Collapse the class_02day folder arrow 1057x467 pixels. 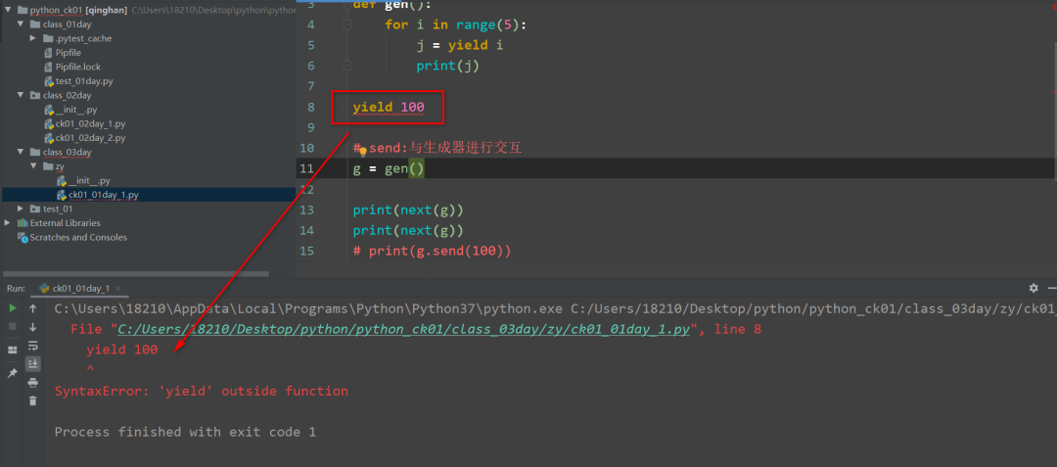[x=21, y=95]
